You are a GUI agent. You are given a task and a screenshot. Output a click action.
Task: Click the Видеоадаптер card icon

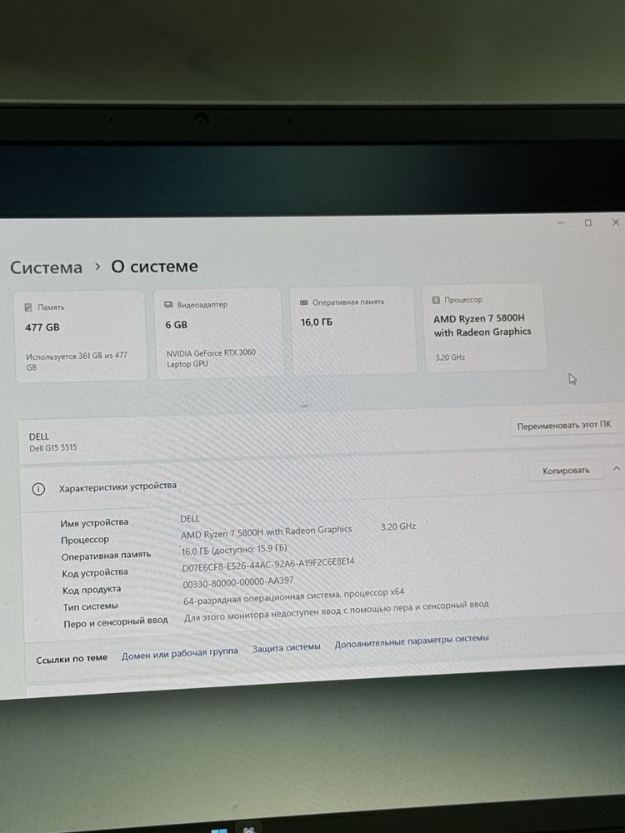tap(168, 305)
